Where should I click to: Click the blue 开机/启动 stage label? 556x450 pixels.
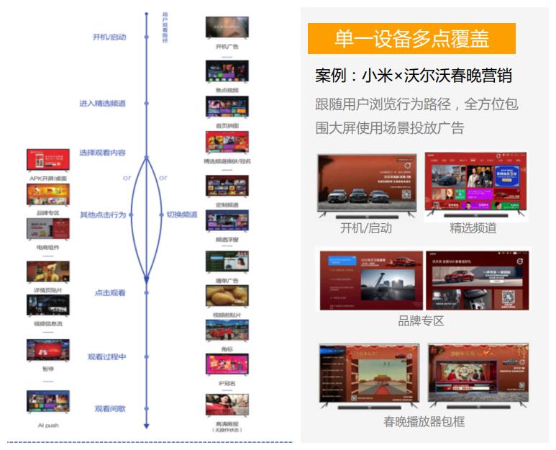tap(109, 37)
